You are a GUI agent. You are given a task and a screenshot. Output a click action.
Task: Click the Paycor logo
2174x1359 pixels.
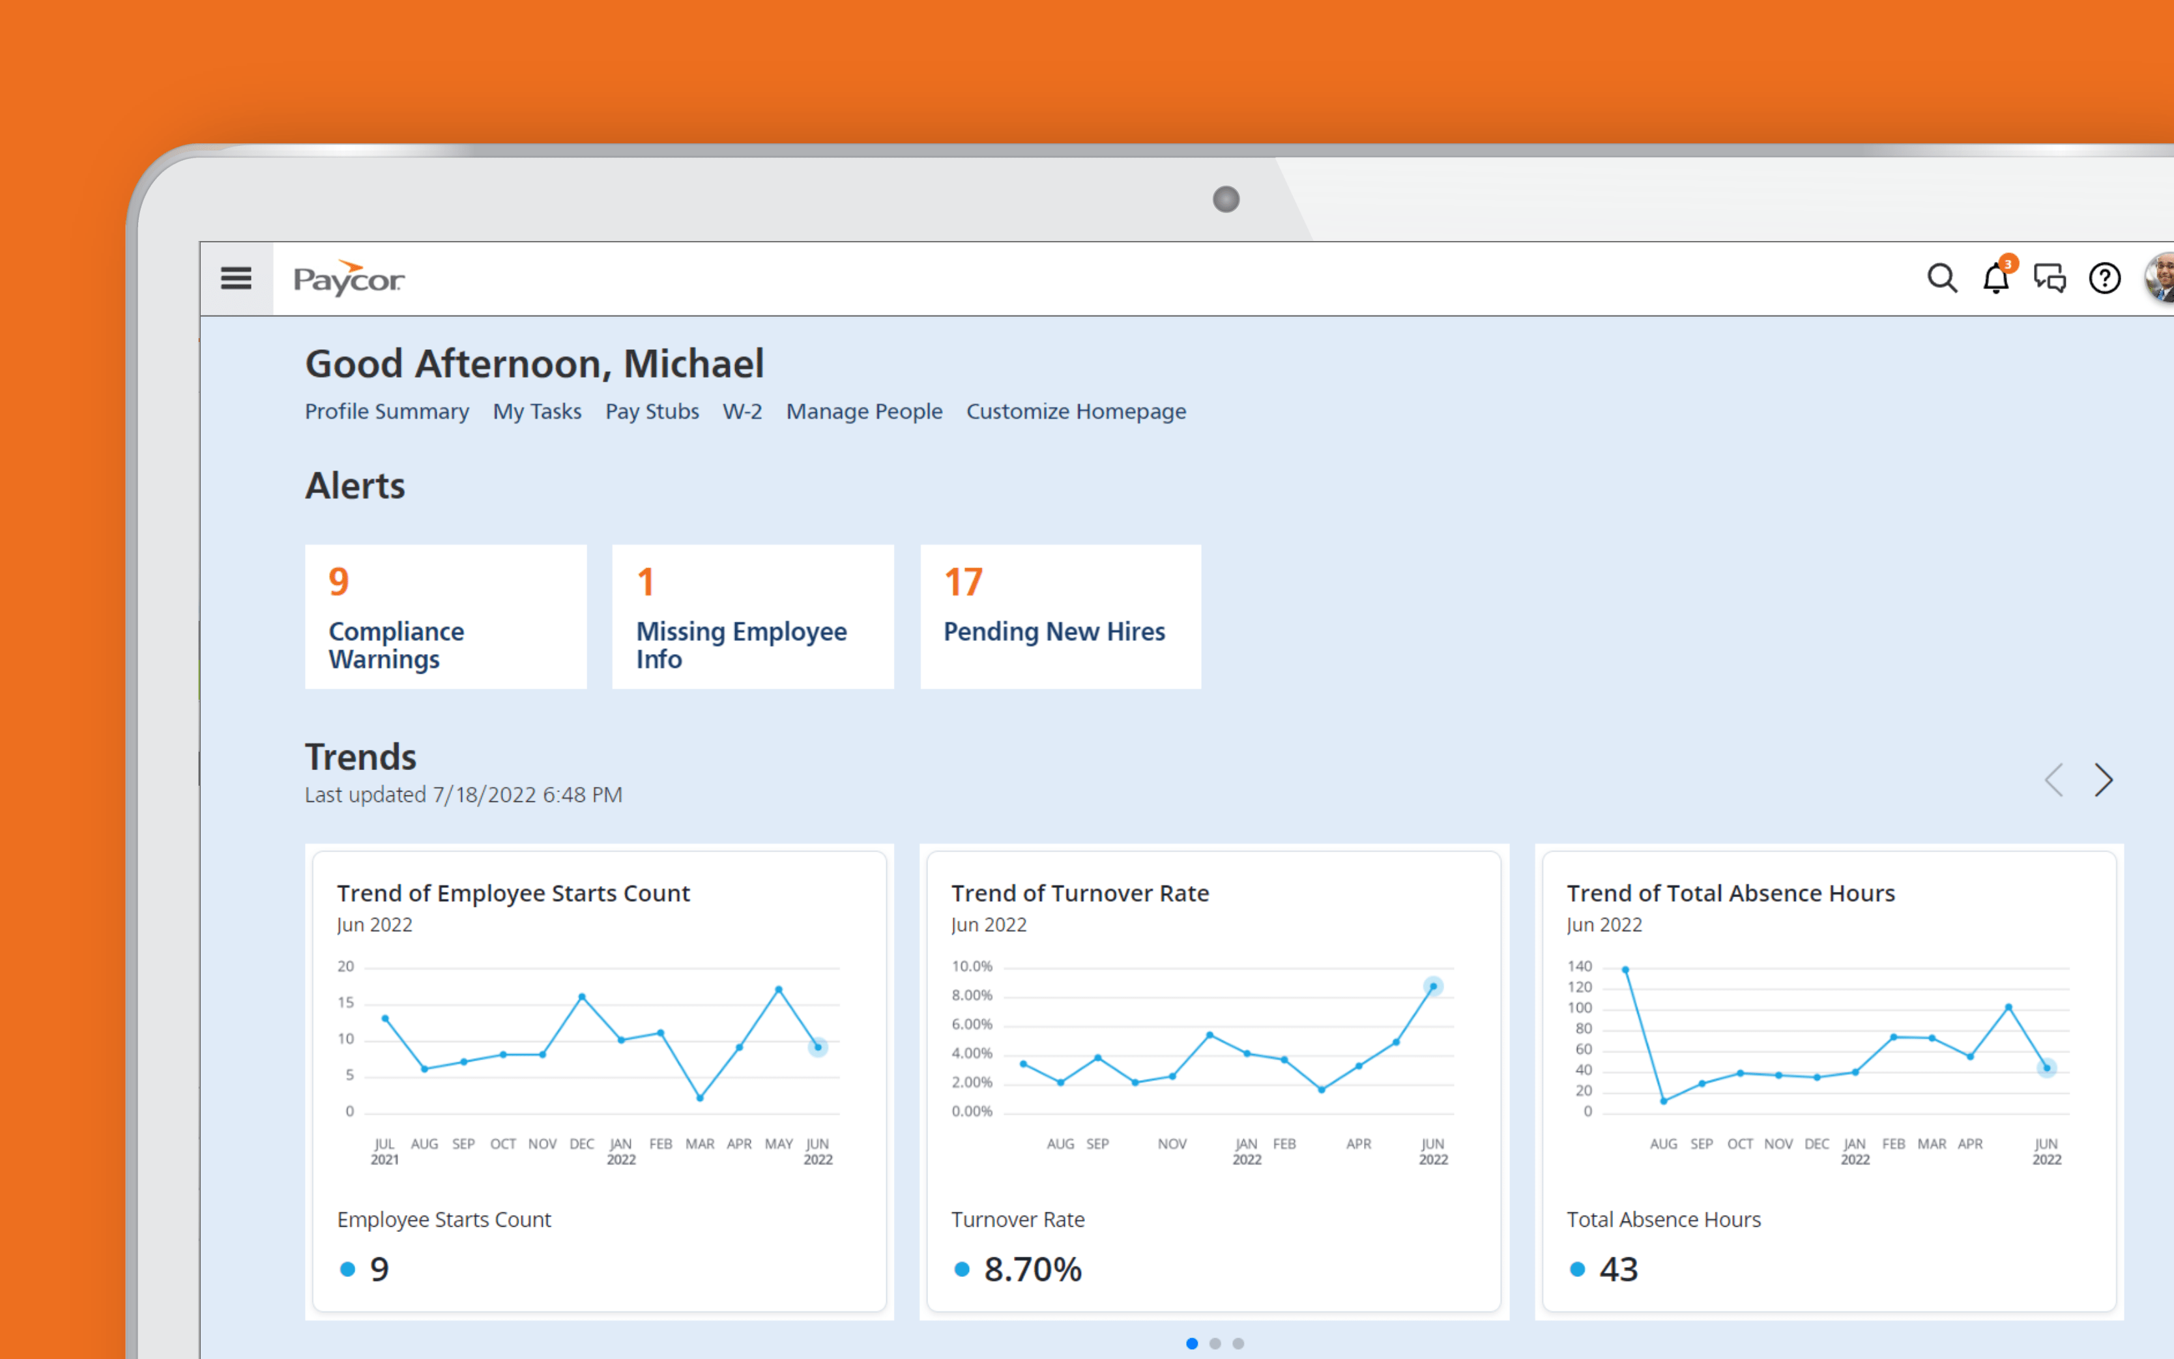(x=349, y=279)
